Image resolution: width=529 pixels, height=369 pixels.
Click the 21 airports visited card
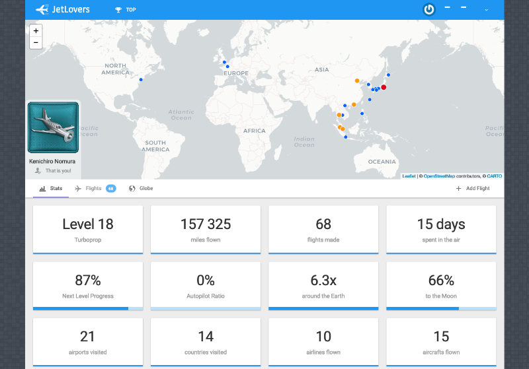pos(88,342)
